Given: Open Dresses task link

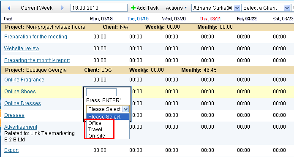Looking at the screenshot, I should (14, 115).
